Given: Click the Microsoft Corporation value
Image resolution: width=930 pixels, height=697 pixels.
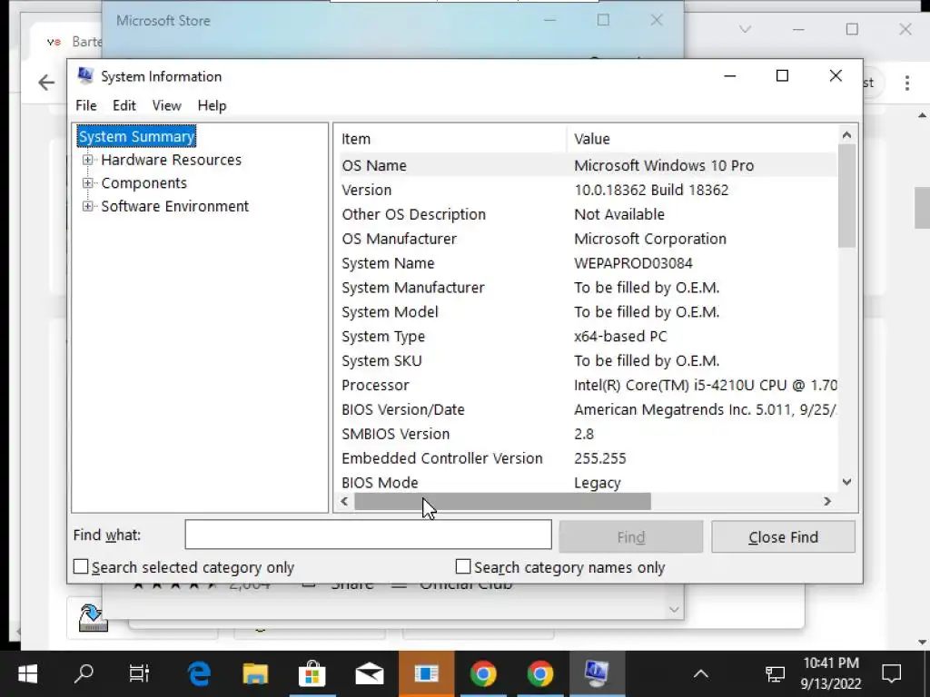Looking at the screenshot, I should pos(650,239).
